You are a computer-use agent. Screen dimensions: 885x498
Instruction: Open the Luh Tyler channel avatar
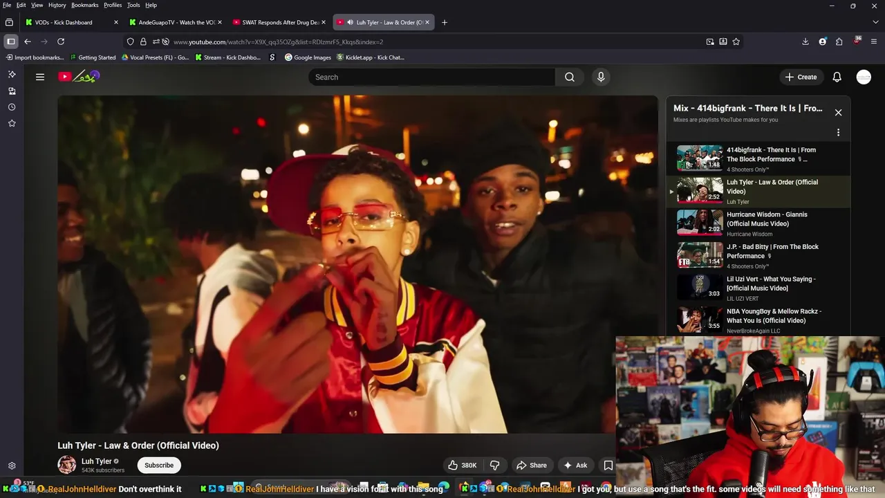[67, 465]
